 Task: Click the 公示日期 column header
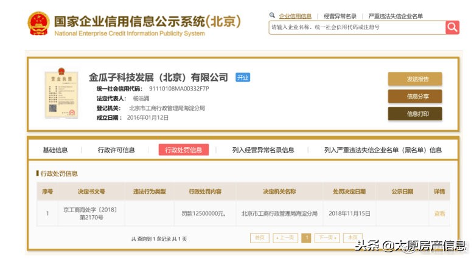(402, 192)
